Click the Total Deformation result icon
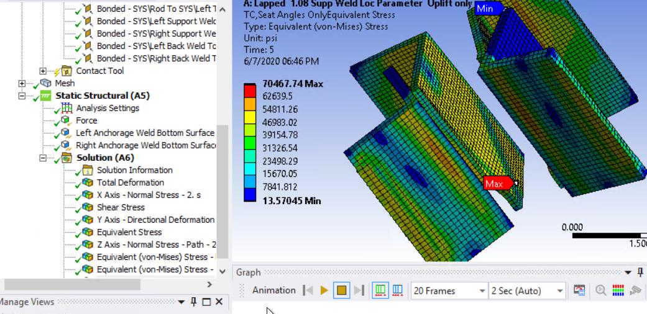The height and width of the screenshot is (314, 647). [x=87, y=182]
